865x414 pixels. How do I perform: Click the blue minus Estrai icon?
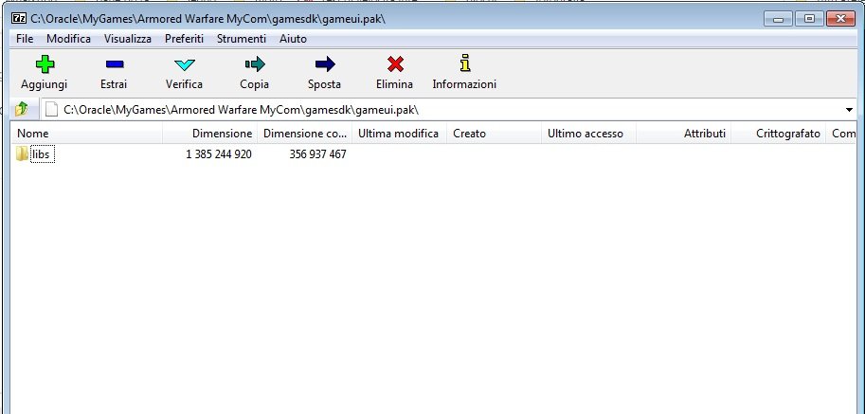114,64
